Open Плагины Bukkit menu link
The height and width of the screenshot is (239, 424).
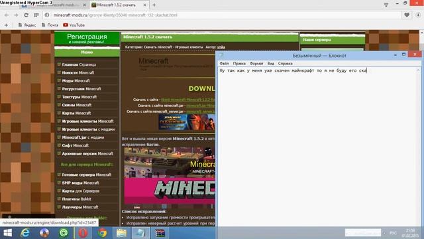[x=76, y=199]
